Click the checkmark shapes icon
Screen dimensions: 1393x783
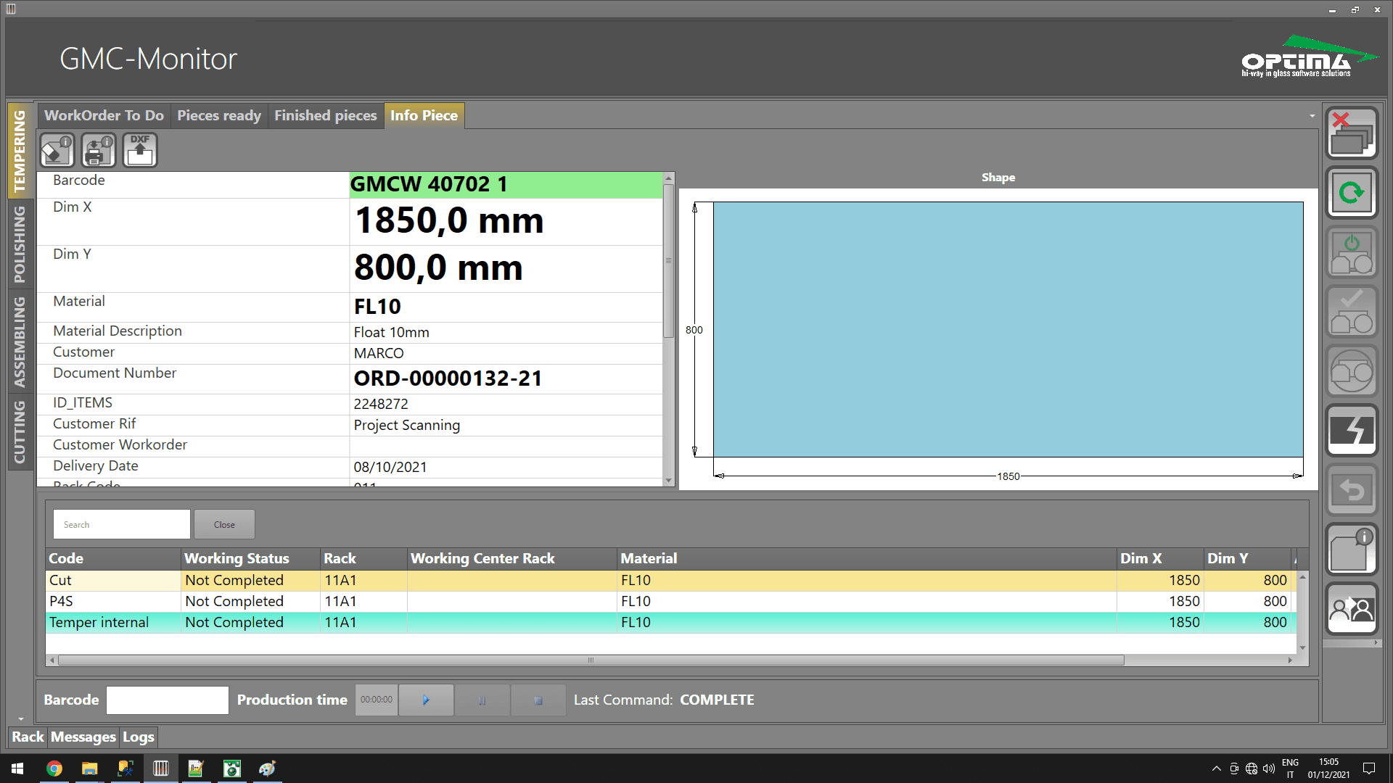pos(1352,312)
